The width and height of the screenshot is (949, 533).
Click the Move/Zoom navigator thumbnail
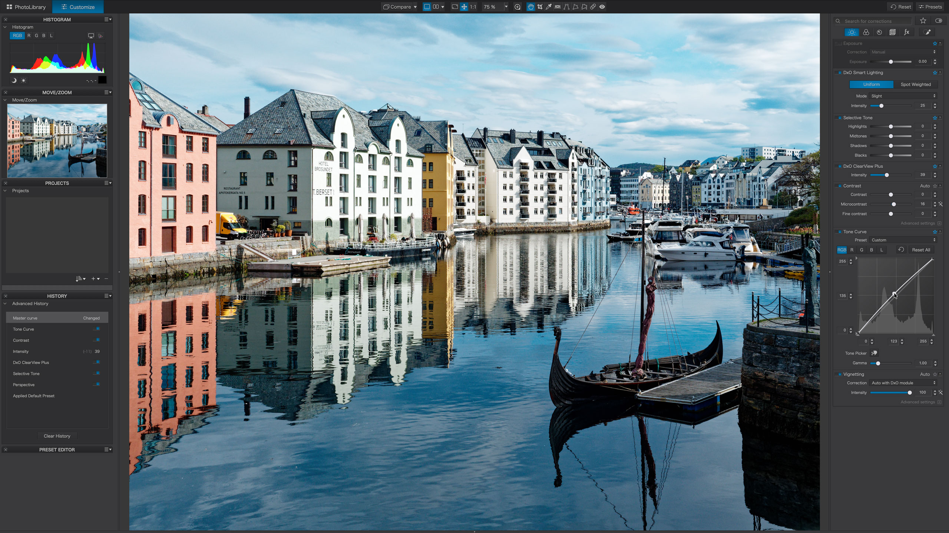(x=57, y=141)
